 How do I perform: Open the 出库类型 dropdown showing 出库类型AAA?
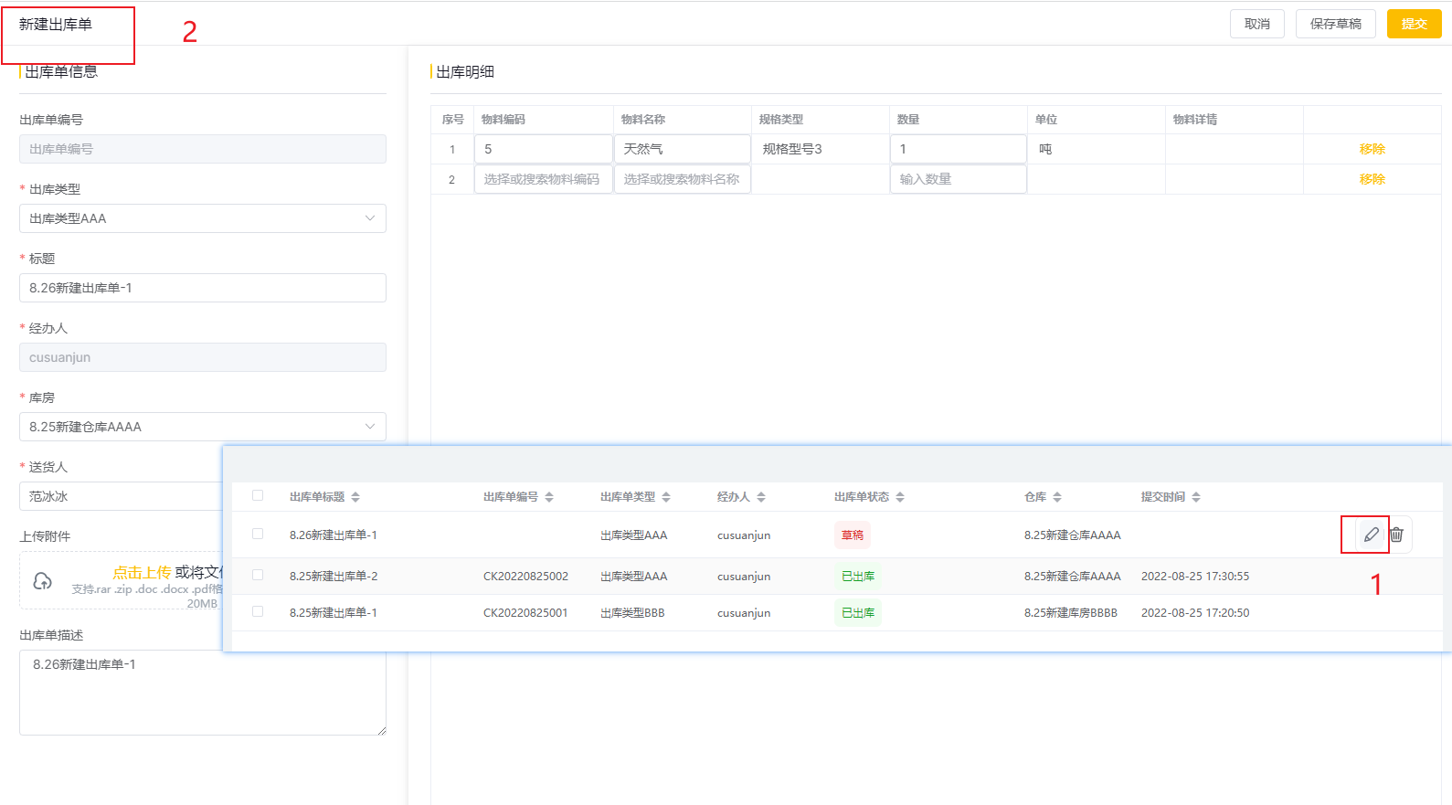coord(203,218)
